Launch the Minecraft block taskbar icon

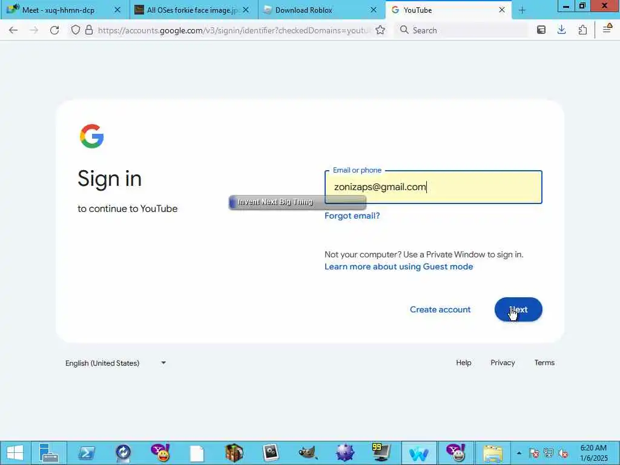(x=234, y=453)
